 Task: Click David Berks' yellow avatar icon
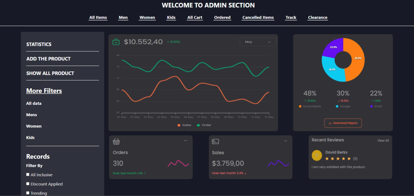point(317,155)
